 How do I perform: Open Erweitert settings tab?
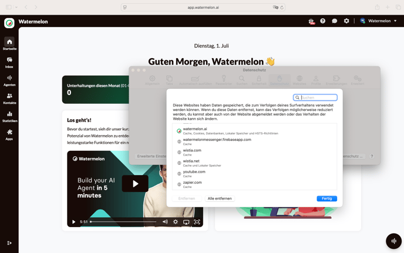[x=358, y=80]
